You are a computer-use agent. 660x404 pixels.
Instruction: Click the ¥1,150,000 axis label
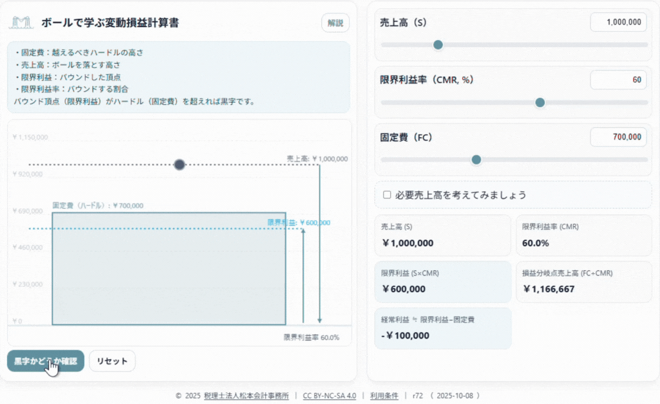point(30,137)
